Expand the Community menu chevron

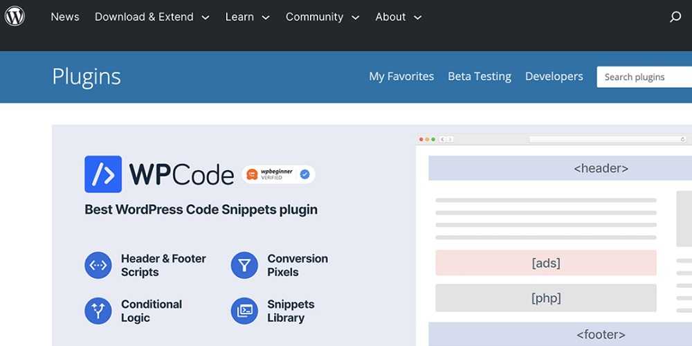(355, 18)
